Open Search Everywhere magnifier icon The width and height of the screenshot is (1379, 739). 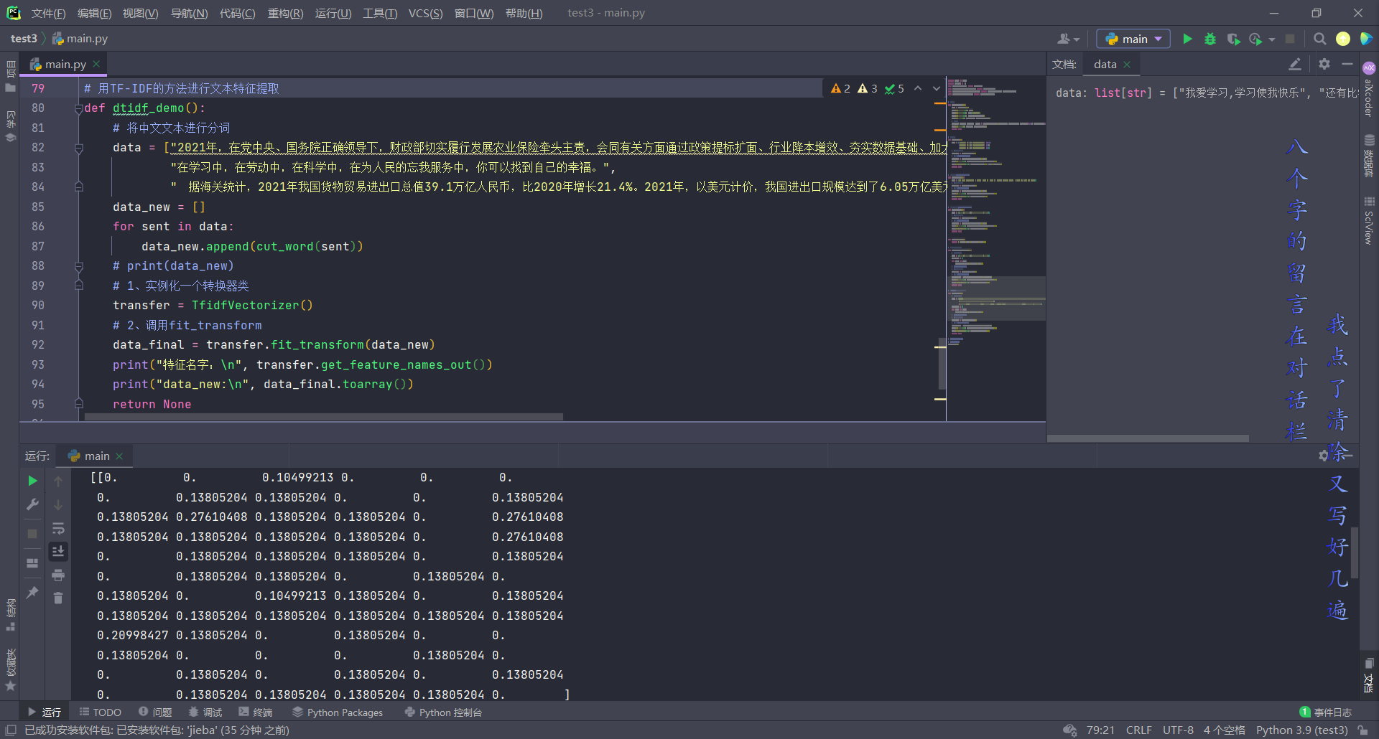pos(1319,39)
